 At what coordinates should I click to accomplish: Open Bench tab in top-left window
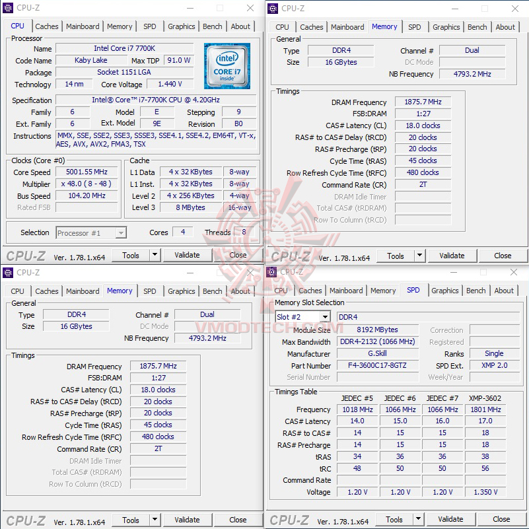click(x=212, y=26)
